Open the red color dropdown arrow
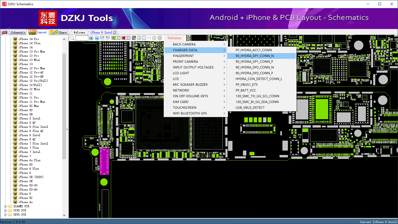 pos(128,38)
